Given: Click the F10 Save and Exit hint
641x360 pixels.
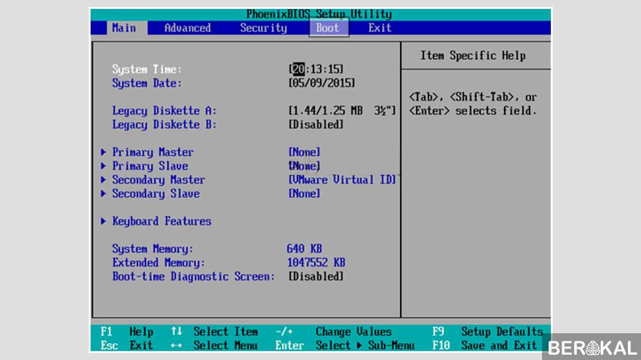Looking at the screenshot, I should coord(484,346).
